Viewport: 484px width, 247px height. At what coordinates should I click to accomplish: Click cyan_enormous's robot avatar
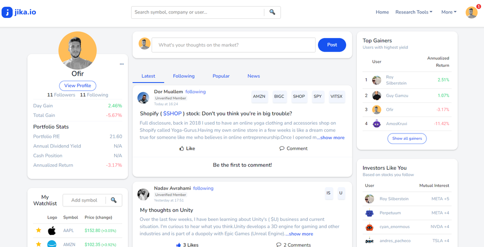[369, 227]
